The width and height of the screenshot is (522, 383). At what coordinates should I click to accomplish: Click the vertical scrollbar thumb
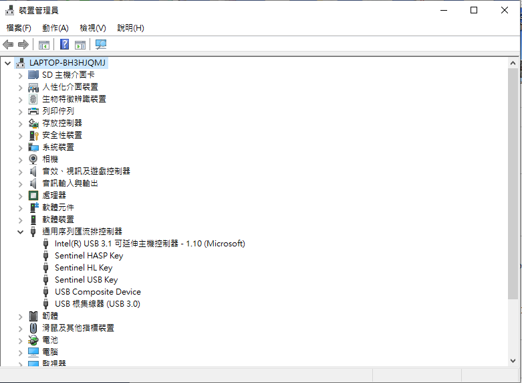click(513, 183)
